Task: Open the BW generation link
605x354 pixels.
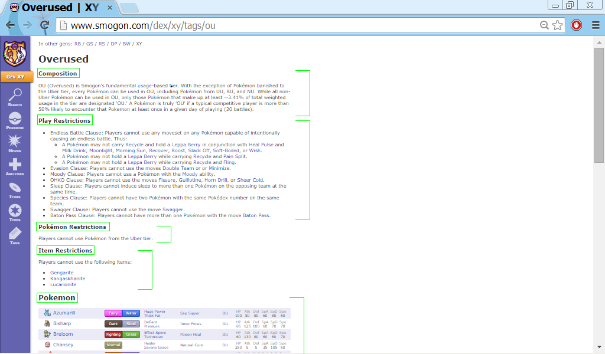Action: (126, 44)
